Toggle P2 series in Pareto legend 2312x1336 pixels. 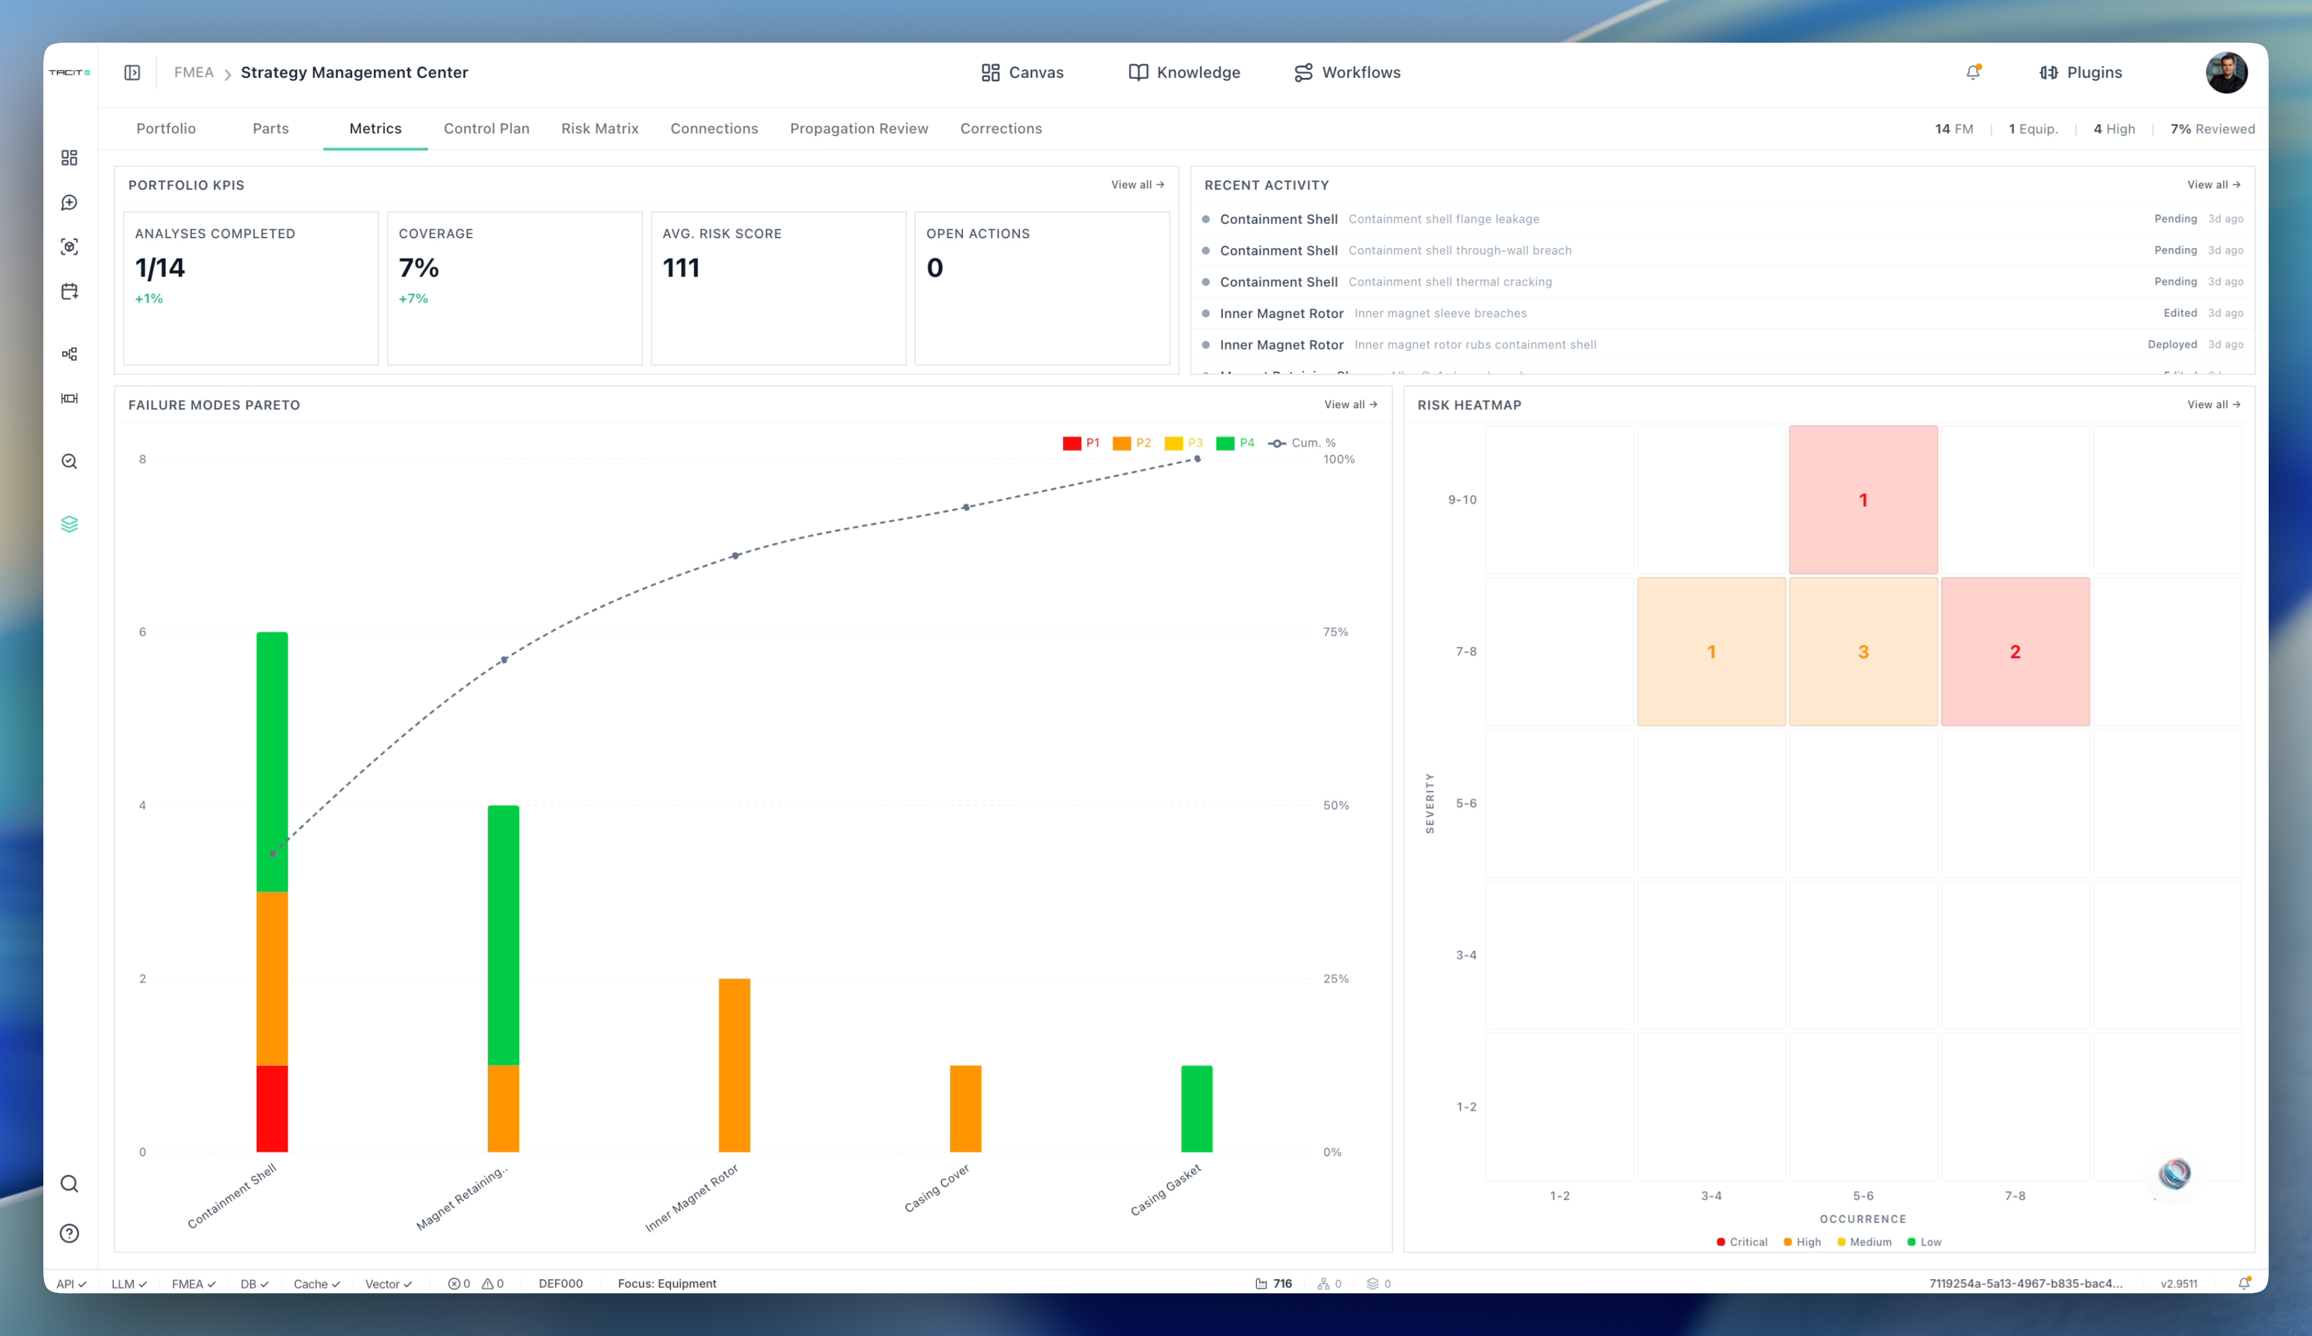(1131, 443)
